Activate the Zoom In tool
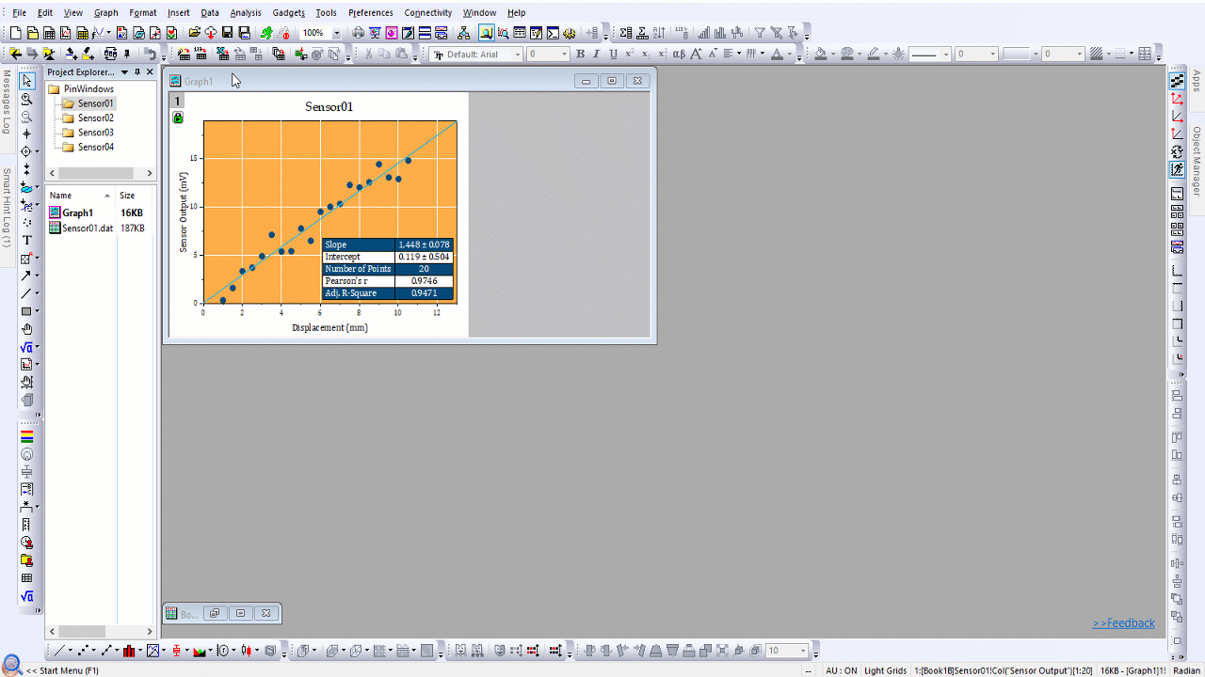Image resolution: width=1205 pixels, height=677 pixels. 27,99
